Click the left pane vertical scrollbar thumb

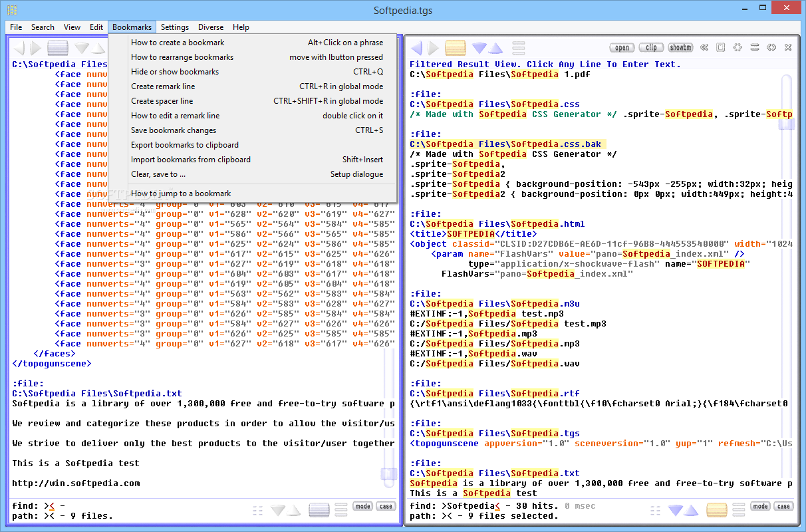tap(389, 473)
